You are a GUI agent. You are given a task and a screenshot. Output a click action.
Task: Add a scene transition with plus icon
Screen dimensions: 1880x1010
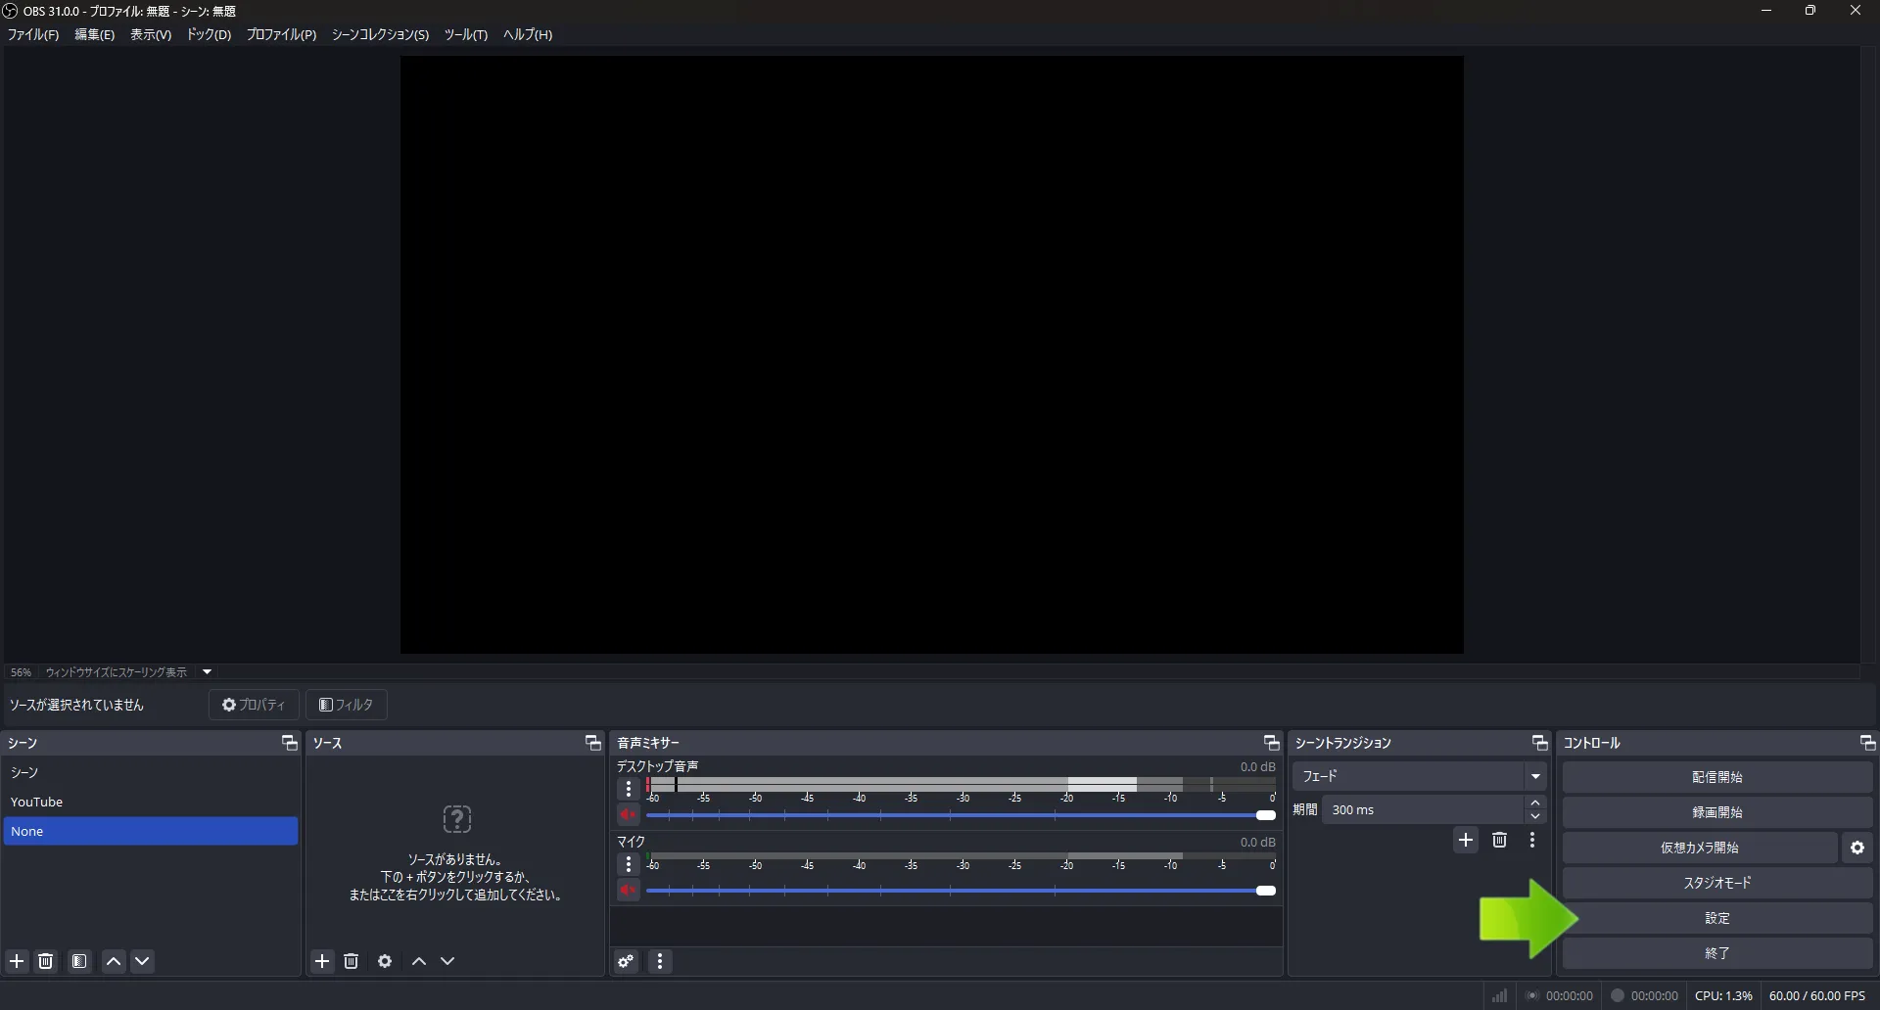click(1465, 841)
